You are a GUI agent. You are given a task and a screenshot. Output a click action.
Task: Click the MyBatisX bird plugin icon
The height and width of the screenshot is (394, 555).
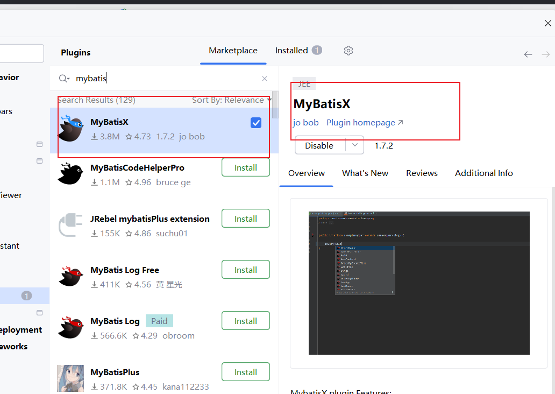tap(70, 129)
